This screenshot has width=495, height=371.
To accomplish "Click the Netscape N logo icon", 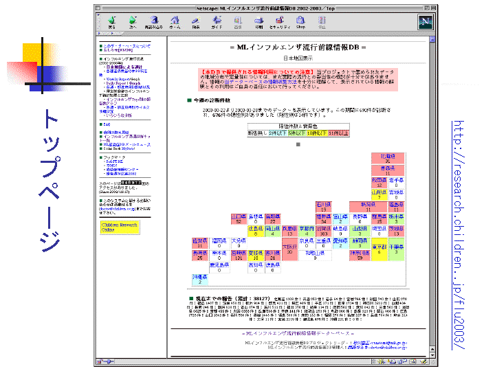I will 424,21.
